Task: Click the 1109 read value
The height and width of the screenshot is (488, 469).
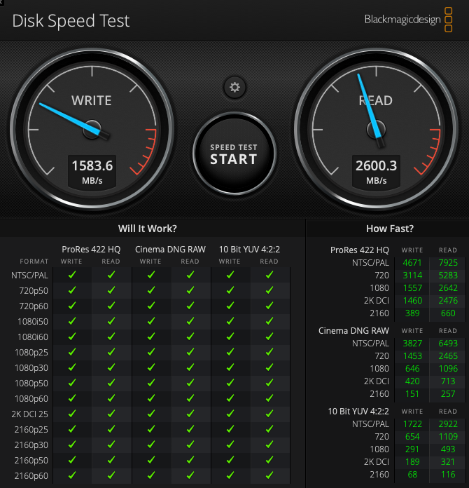Action: tap(448, 437)
